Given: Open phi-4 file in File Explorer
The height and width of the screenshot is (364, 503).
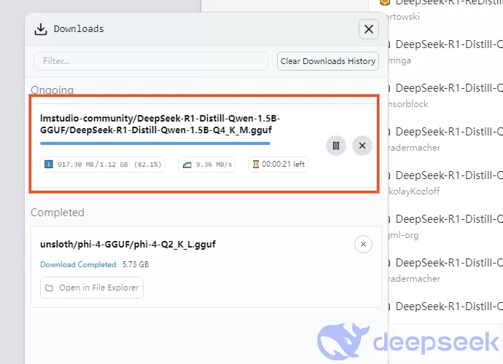Looking at the screenshot, I should coord(92,288).
